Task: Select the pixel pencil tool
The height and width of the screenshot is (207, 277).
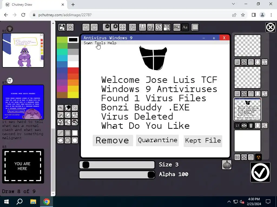Action: [x=75, y=122]
